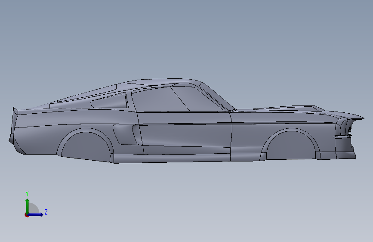Image resolution: width=373 pixels, height=242 pixels.
Task: Select the front wheel arch opening surface
Action: (x=291, y=146)
